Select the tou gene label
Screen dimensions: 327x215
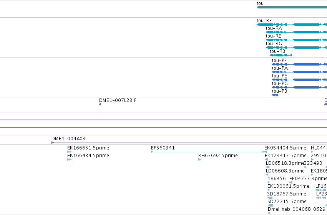click(260, 3)
